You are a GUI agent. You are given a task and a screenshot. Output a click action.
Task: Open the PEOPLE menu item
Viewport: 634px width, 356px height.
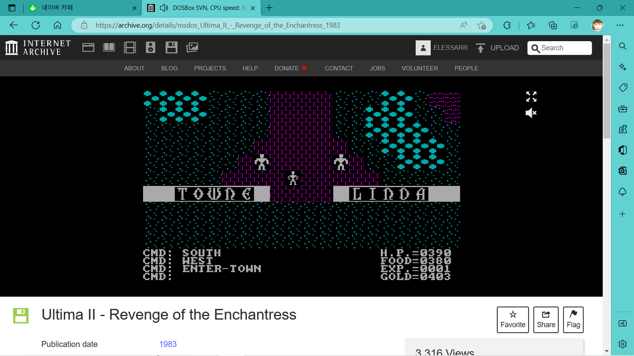click(x=467, y=68)
